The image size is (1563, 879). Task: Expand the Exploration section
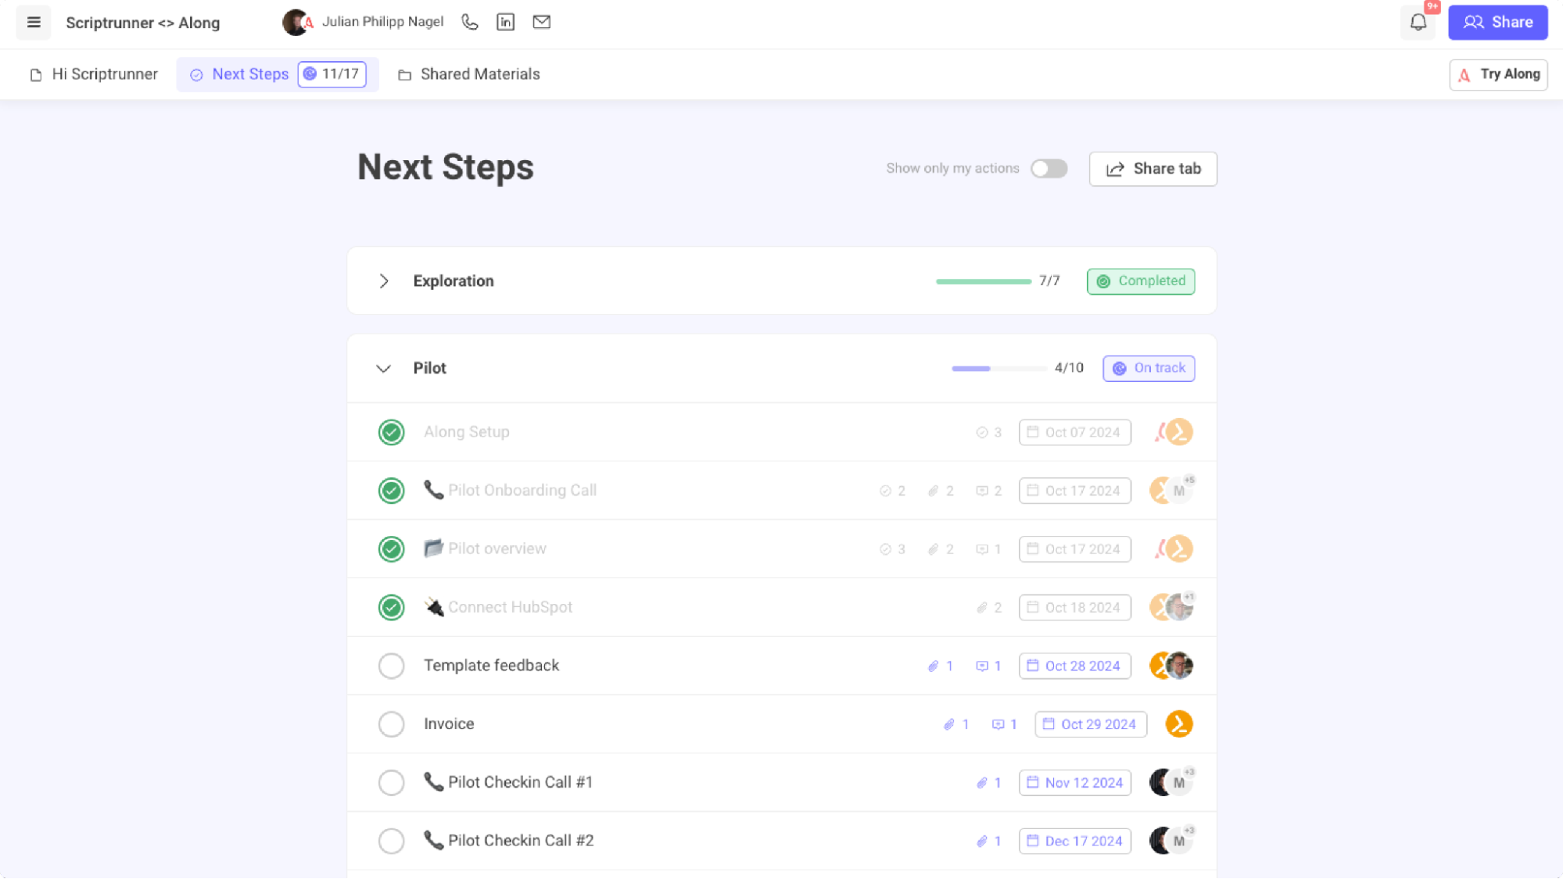pyautogui.click(x=383, y=280)
